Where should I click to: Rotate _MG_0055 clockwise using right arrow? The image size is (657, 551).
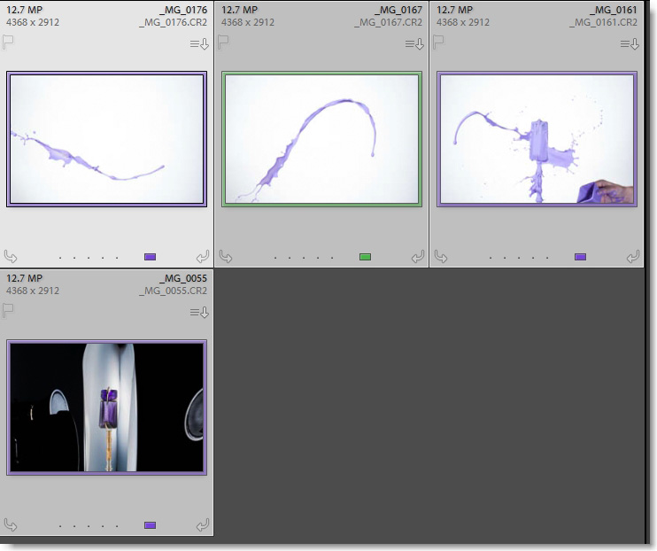click(x=203, y=524)
